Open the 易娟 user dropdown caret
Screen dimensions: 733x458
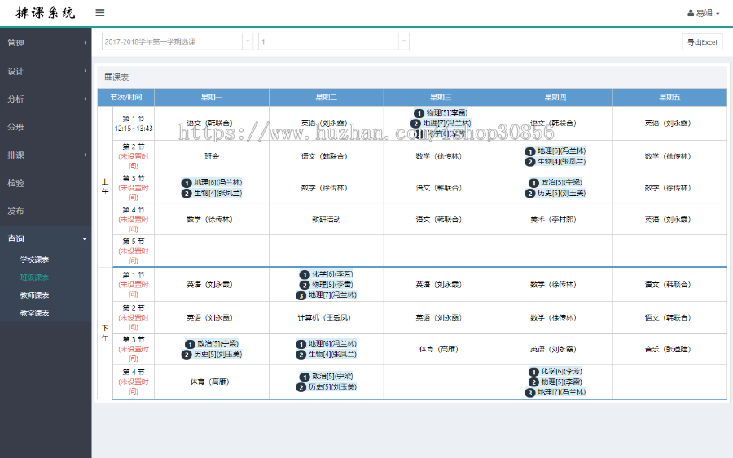pos(718,14)
